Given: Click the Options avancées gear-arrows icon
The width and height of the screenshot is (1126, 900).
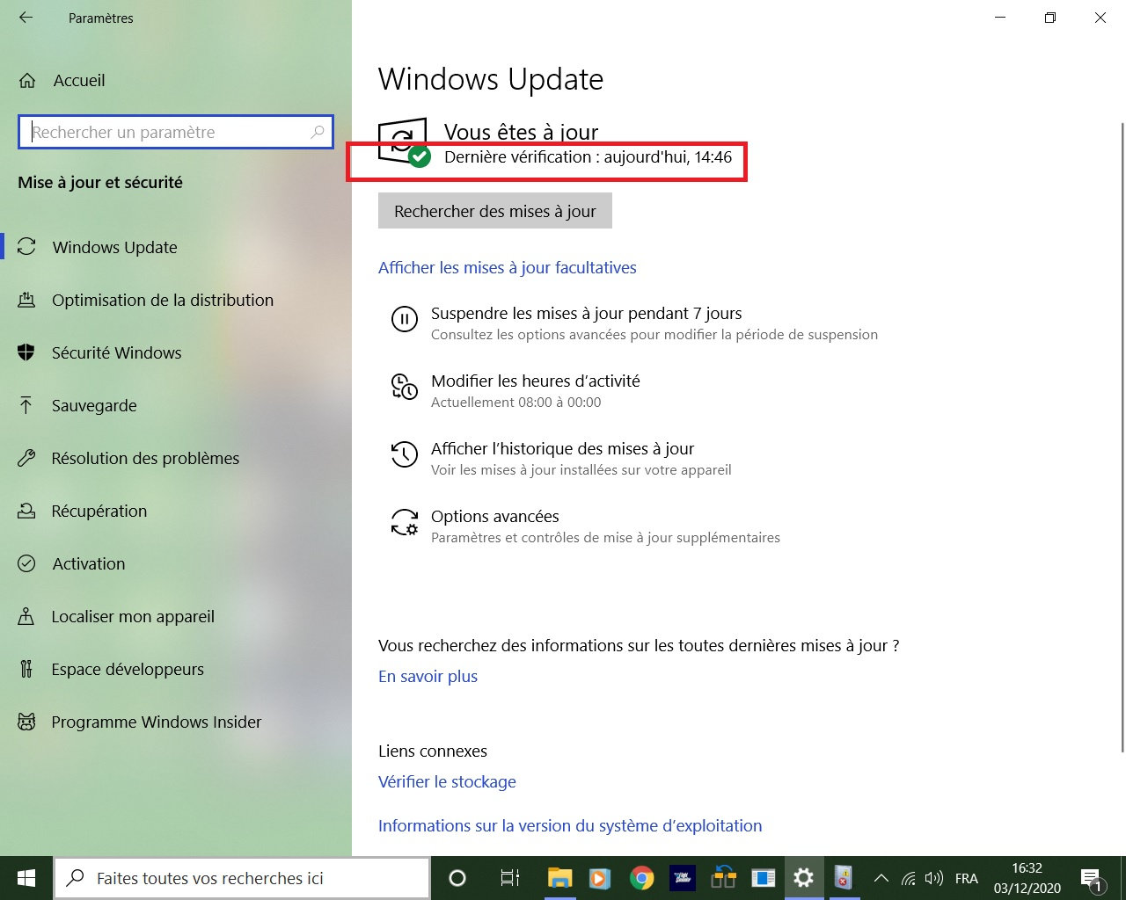Looking at the screenshot, I should tap(404, 521).
